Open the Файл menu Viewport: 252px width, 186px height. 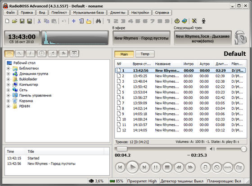tap(10, 13)
